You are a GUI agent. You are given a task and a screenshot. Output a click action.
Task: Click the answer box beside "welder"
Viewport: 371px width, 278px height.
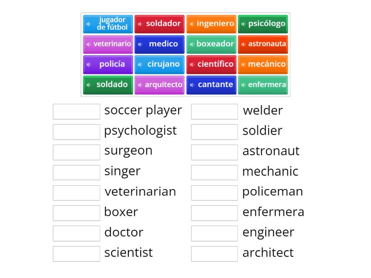pos(214,111)
